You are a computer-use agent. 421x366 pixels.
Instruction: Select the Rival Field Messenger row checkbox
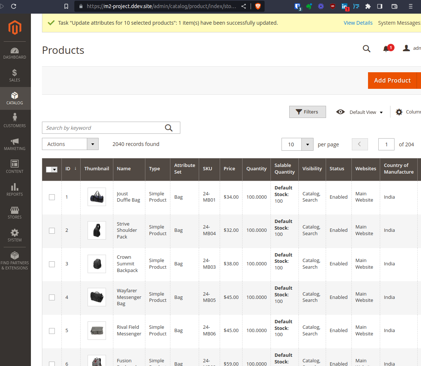pyautogui.click(x=52, y=331)
